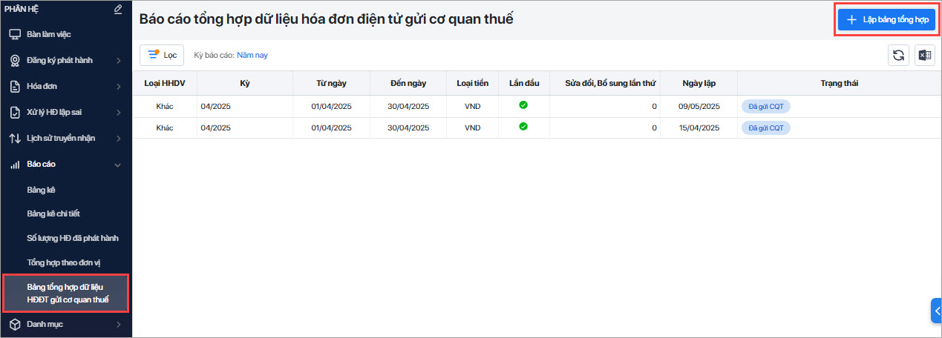This screenshot has width=942, height=338.
Task: Expand the Danh mục chevron
Action: [118, 324]
